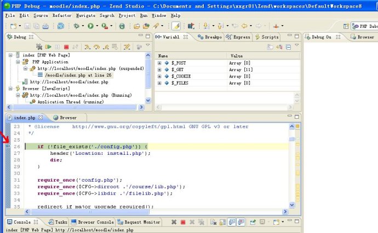This screenshot has height=233, width=378.
Task: Open the Run launch history dropdown arrow
Action: click(97, 26)
